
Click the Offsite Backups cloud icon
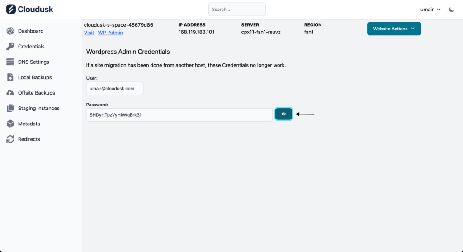tap(10, 93)
